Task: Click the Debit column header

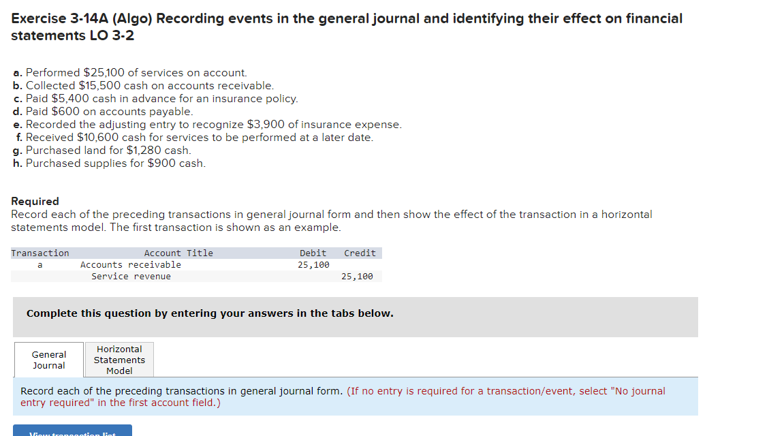Action: click(313, 253)
